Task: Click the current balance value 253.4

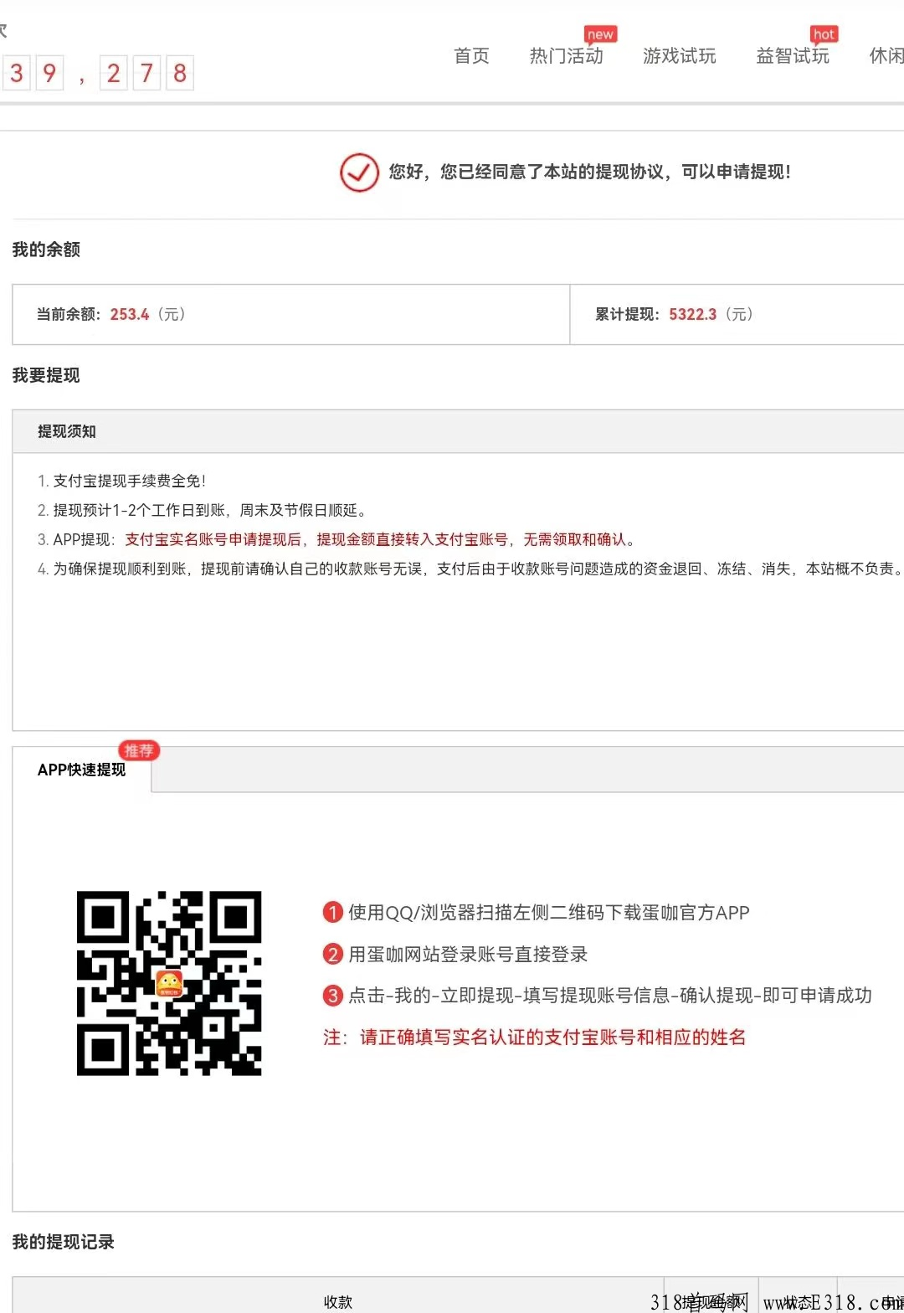Action: (130, 314)
